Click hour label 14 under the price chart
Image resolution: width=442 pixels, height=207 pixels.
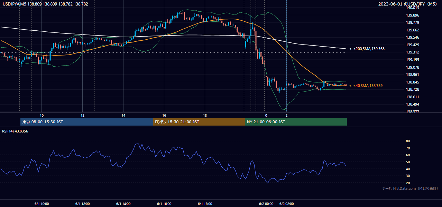click(x=123, y=115)
